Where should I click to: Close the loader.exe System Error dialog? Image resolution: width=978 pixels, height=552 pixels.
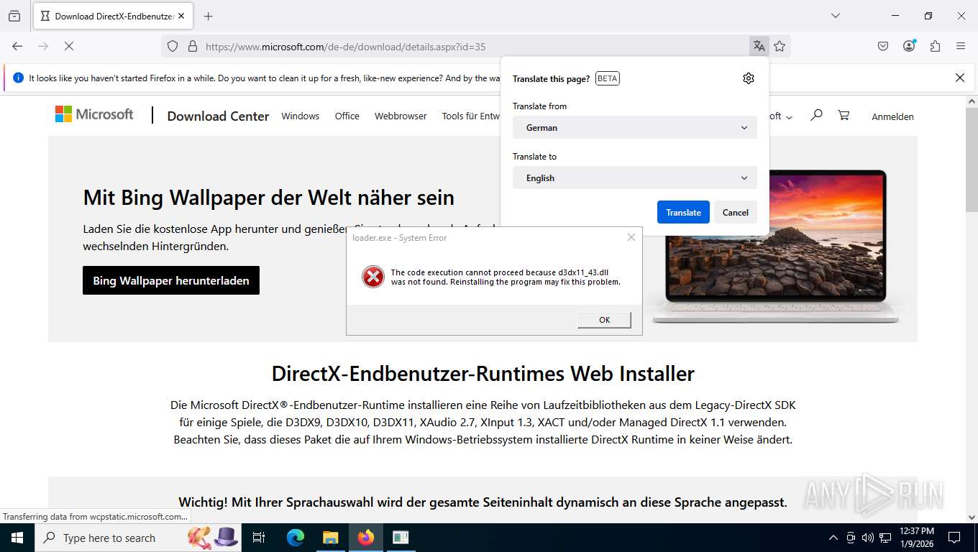coord(631,237)
